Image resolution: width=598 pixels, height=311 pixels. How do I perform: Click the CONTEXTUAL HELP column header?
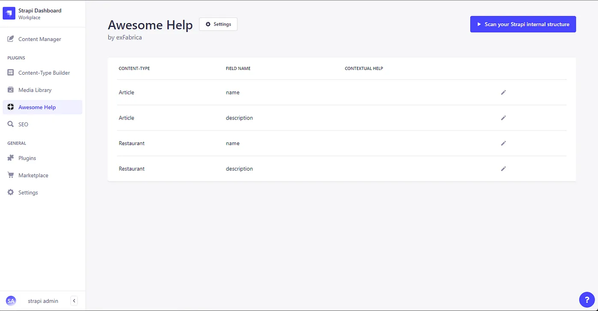tap(363, 69)
